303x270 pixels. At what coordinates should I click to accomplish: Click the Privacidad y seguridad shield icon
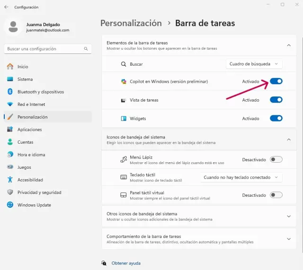tap(9, 192)
